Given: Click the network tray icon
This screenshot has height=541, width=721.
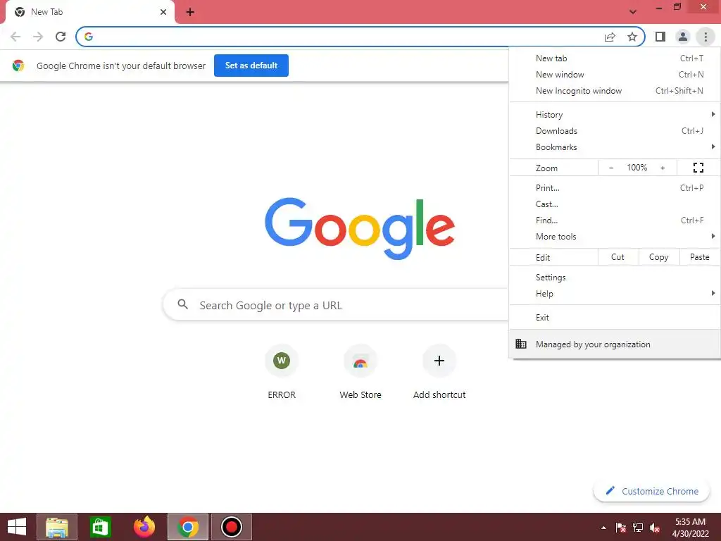Looking at the screenshot, I should tap(638, 528).
